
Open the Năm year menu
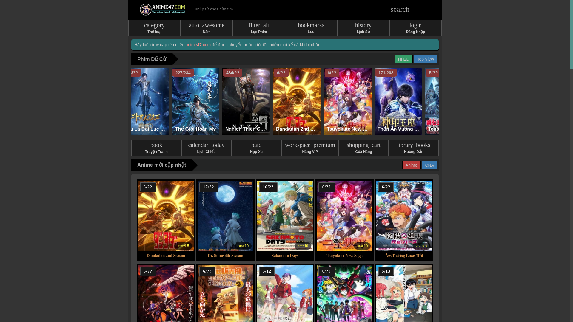(x=207, y=28)
